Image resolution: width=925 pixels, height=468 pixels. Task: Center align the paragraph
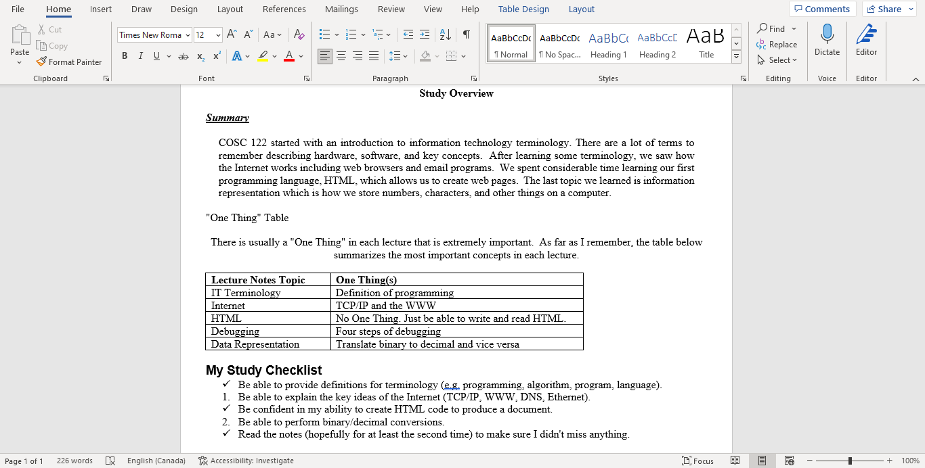point(341,56)
